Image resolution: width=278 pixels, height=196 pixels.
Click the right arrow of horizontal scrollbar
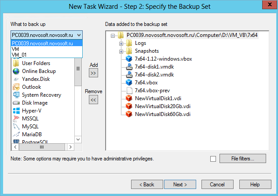click(70, 147)
